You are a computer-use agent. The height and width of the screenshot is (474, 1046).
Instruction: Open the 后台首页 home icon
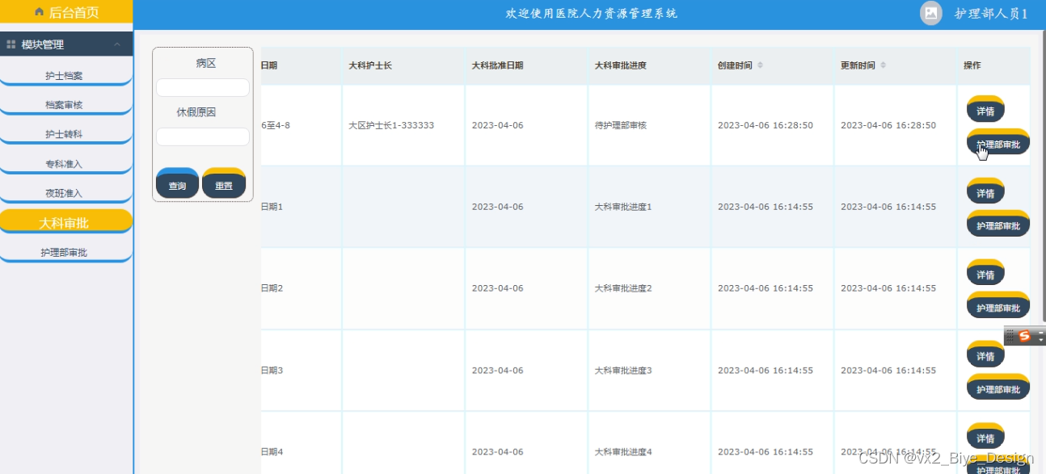tap(39, 12)
